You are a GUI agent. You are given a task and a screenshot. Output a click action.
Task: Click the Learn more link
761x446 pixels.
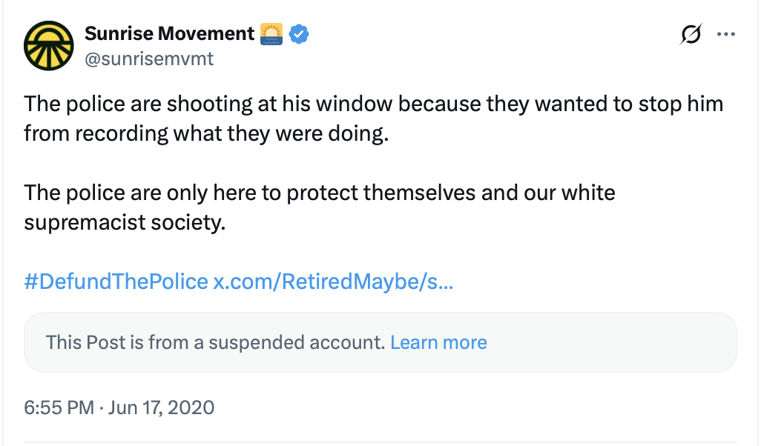438,342
